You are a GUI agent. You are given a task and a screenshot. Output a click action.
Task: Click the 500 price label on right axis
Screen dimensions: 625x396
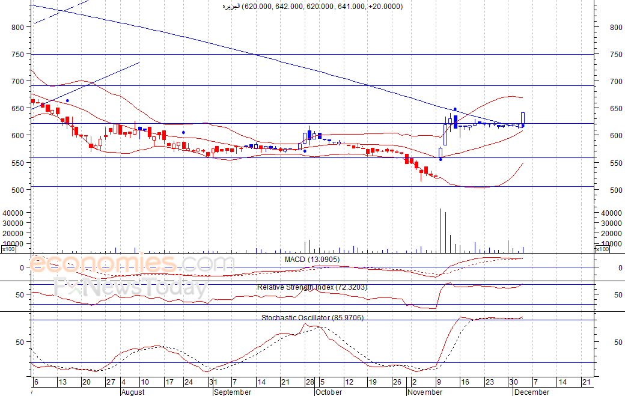(x=616, y=190)
